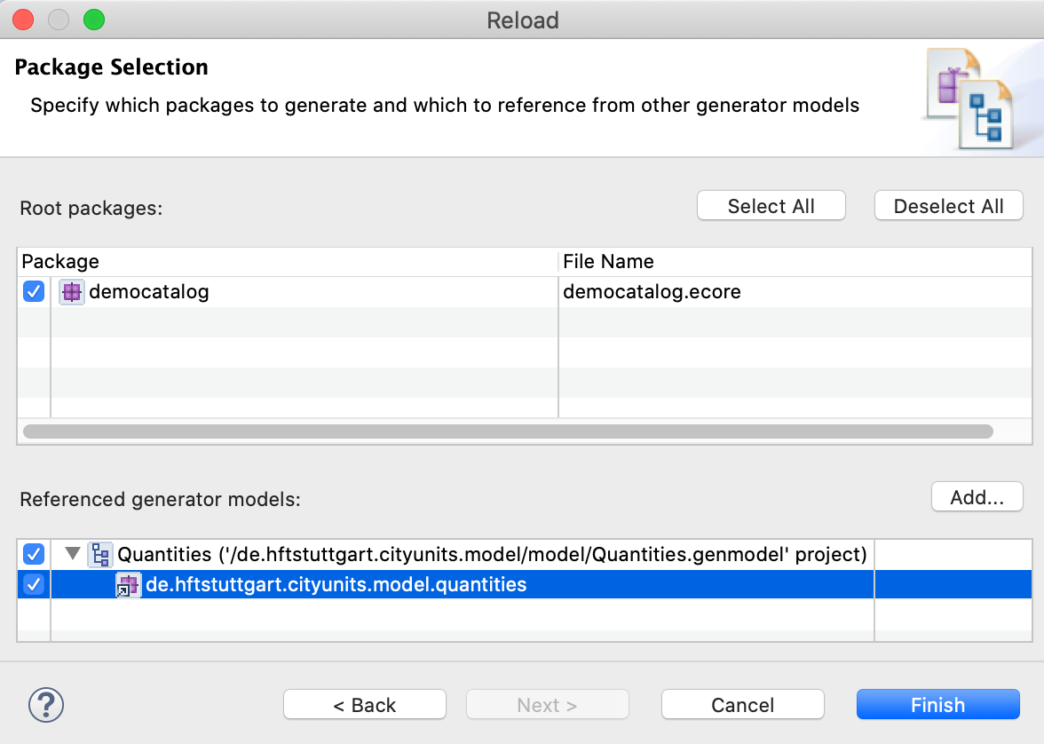Uncheck the democatalog package checkbox
The height and width of the screenshot is (744, 1044).
click(x=34, y=292)
